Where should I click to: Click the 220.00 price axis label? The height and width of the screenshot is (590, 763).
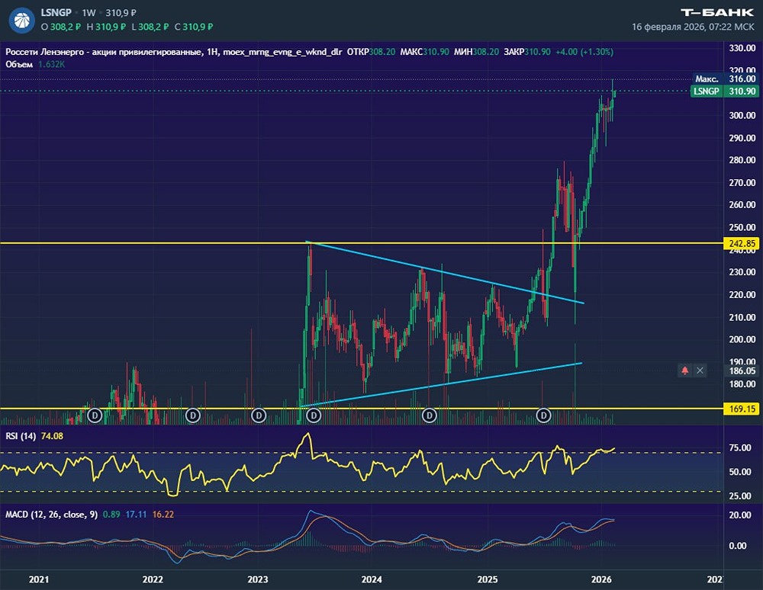pyautogui.click(x=742, y=295)
